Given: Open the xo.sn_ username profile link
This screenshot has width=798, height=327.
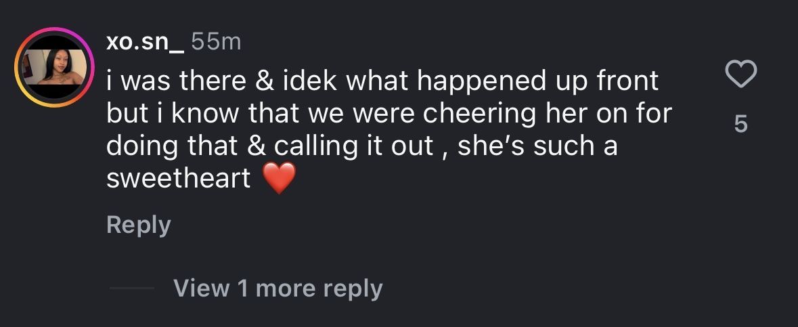Looking at the screenshot, I should pyautogui.click(x=145, y=43).
